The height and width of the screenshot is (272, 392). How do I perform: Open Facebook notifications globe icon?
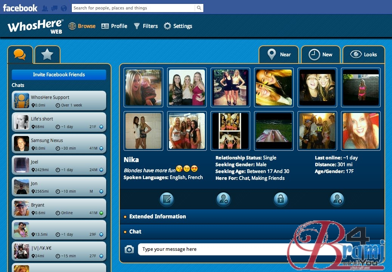click(64, 8)
